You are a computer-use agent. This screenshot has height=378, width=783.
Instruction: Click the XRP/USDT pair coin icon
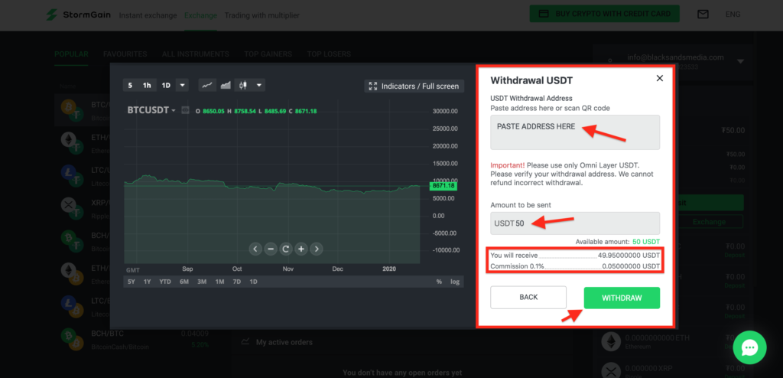pos(73,208)
